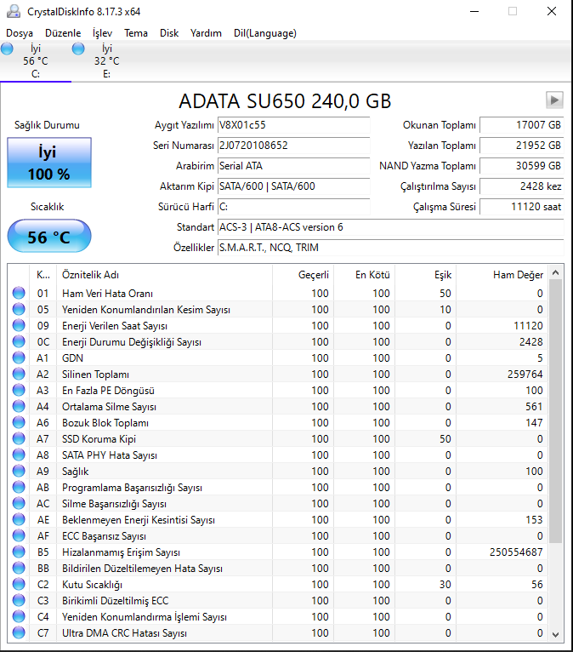Click the attribute list scroll down arrow

coord(555,634)
